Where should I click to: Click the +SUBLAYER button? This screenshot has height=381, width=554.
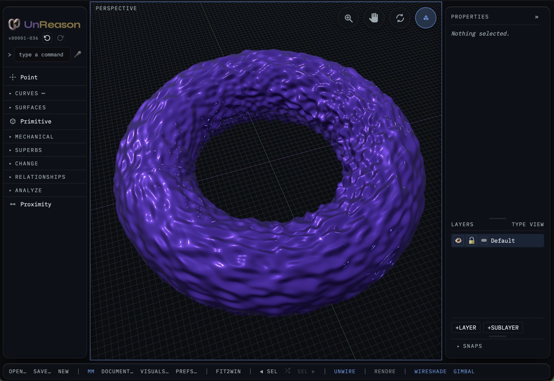click(503, 328)
